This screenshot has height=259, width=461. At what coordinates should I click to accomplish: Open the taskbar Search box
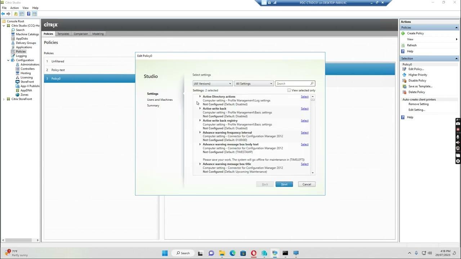183,253
